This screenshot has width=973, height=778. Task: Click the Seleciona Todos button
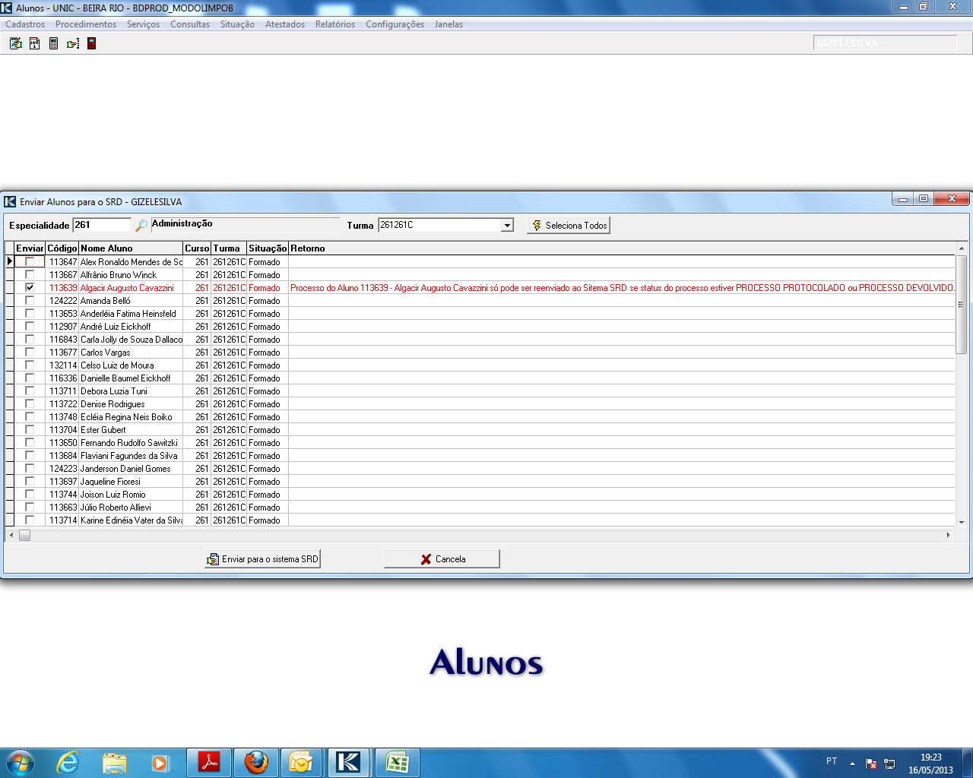tap(569, 226)
